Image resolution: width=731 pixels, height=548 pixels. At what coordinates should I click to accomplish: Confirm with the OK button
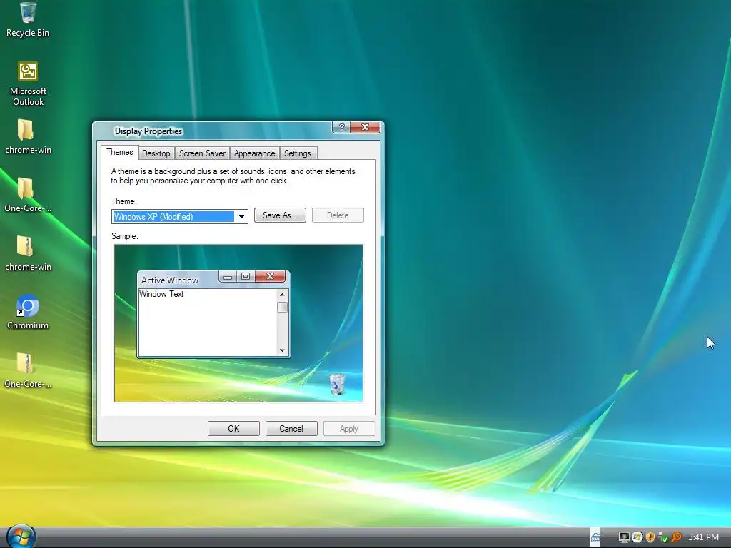pyautogui.click(x=233, y=429)
